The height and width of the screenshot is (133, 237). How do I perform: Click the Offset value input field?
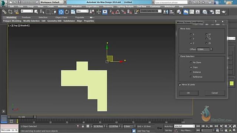click(203, 49)
